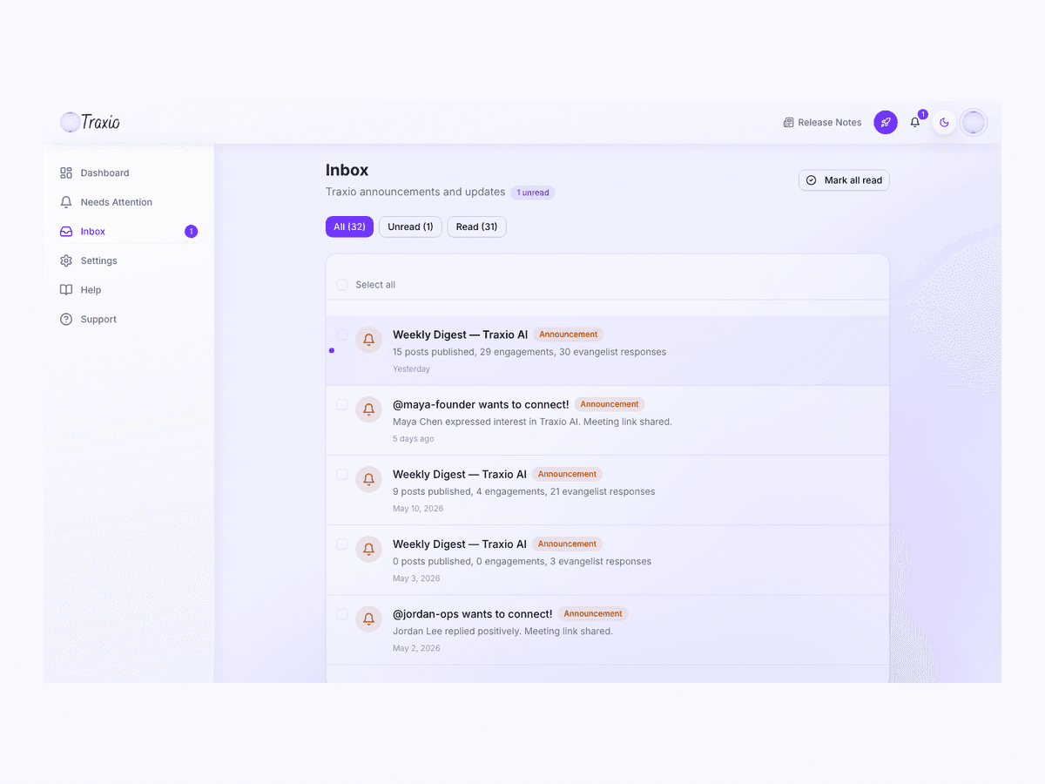Tick the checkbox for @jordan-ops message
Image resolution: width=1045 pixels, height=784 pixels.
[x=342, y=613]
